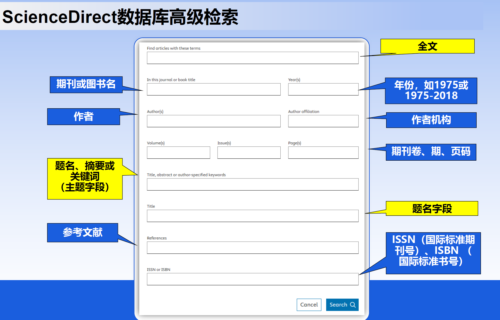Click the 'ISSN or ISBN' label text
The width and height of the screenshot is (500, 320).
(159, 270)
